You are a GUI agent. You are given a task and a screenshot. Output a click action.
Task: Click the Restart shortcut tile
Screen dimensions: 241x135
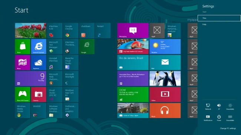click(x=103, y=30)
